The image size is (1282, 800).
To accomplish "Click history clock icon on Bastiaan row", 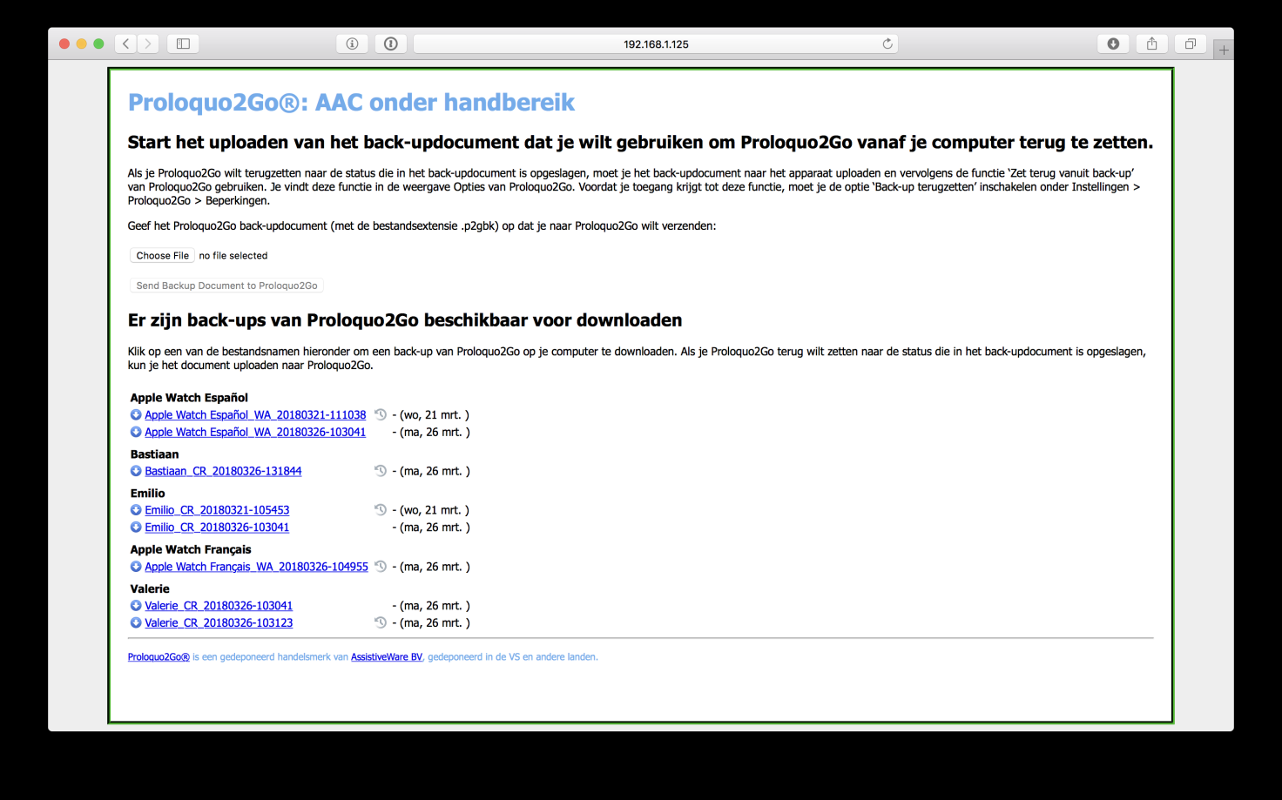I will [x=381, y=470].
